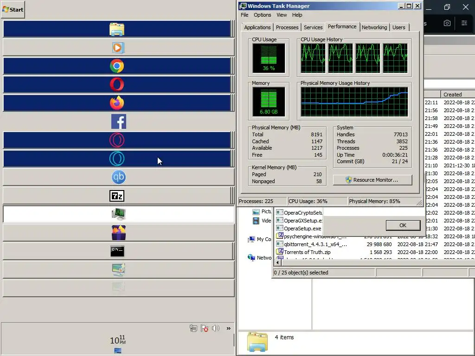This screenshot has height=356, width=475.
Task: Click the volume speaker tray icon
Action: coord(216,328)
